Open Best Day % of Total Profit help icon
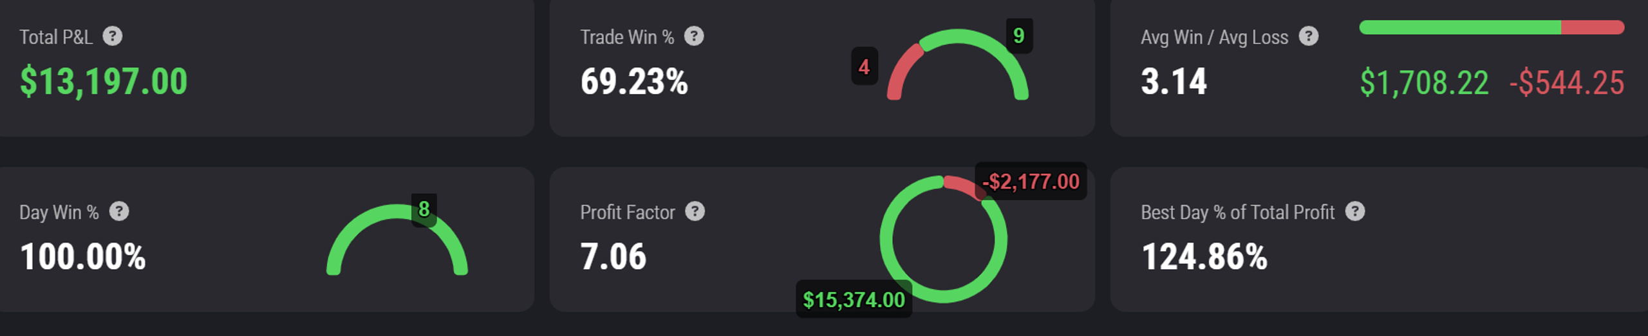 tap(1355, 211)
